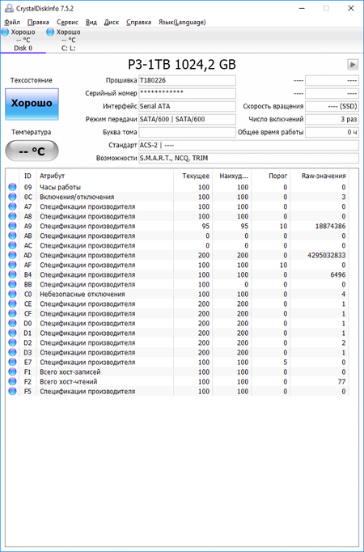Click the raw value 4295032833
The height and width of the screenshot is (552, 364).
[x=327, y=255]
